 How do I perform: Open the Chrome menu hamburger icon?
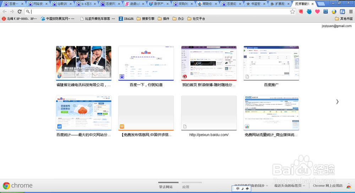351,12
